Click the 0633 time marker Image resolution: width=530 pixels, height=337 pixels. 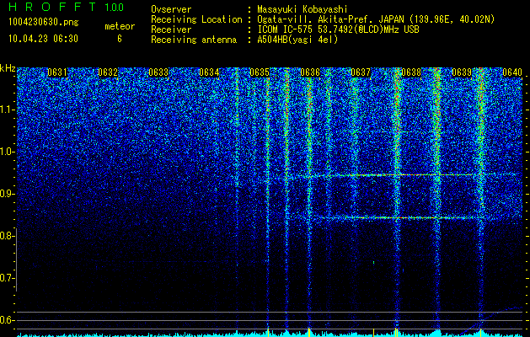click(158, 72)
